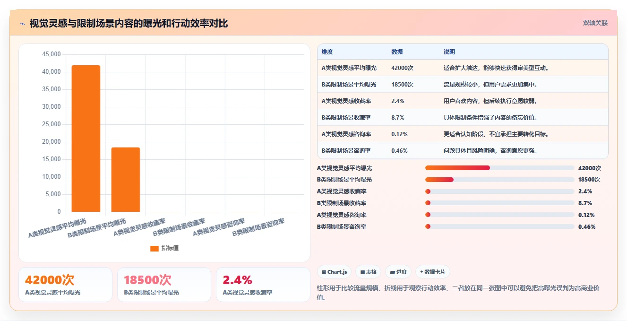The width and height of the screenshot is (627, 321).
Task: Click x-axis label A类视觉灵感收藏率
Action: pyautogui.click(x=140, y=227)
